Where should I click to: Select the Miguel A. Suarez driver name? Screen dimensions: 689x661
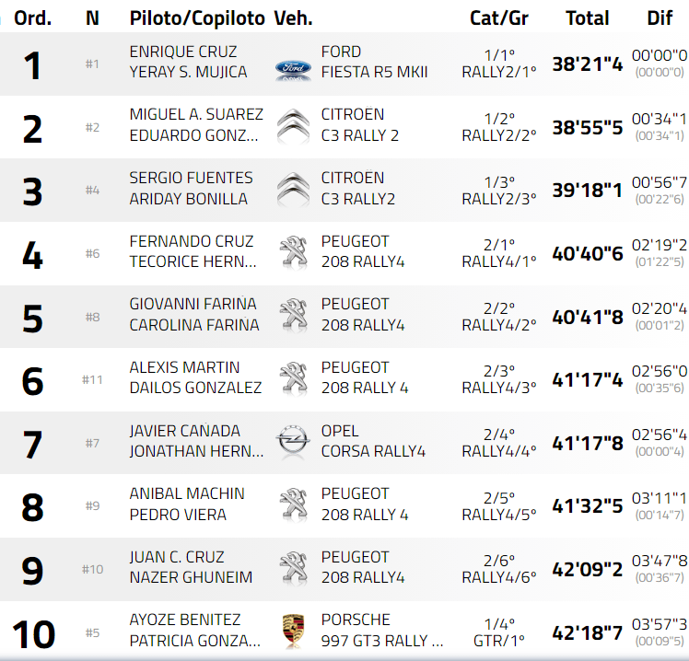pyautogui.click(x=195, y=115)
